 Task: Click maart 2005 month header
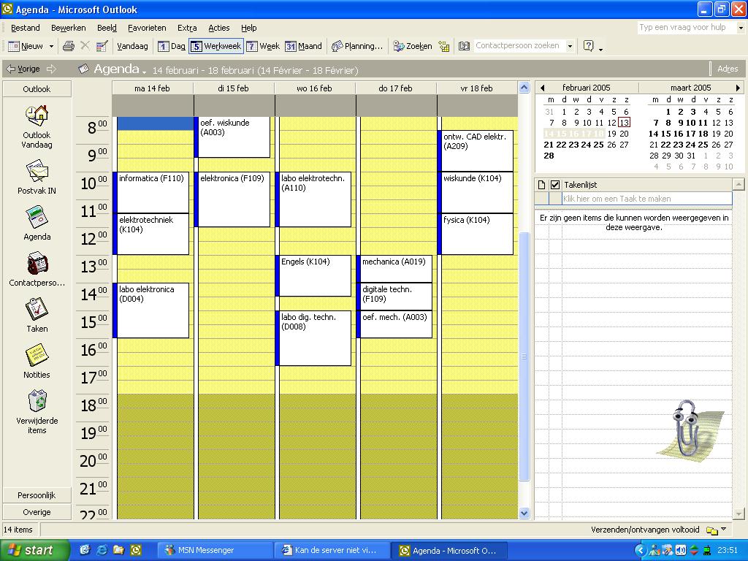click(x=691, y=88)
